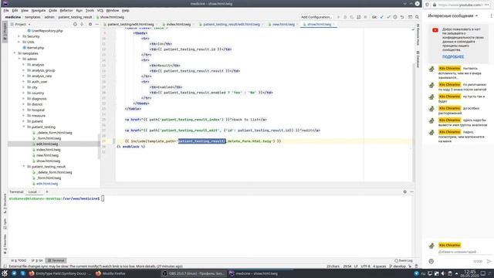Screen dimensions: 494x278
Task: Expand the hospital folder
Action: [24, 110]
